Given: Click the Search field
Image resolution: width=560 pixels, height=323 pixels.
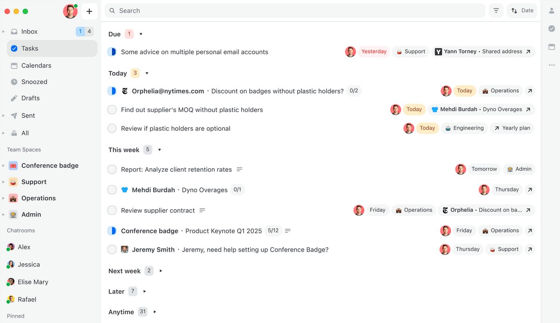Looking at the screenshot, I should pyautogui.click(x=294, y=11).
